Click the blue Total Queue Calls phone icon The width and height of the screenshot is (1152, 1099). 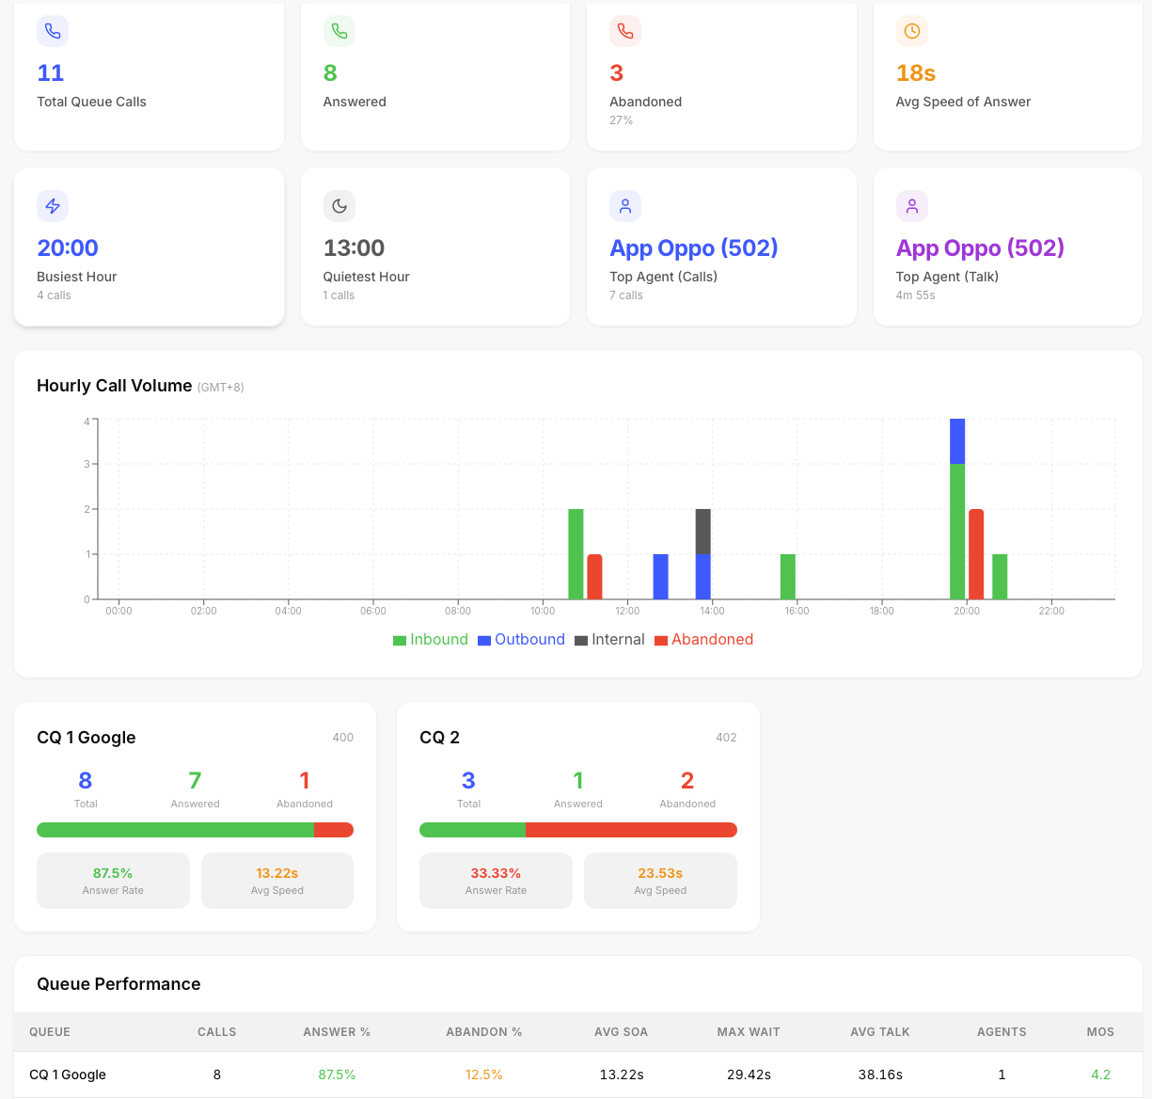[53, 31]
